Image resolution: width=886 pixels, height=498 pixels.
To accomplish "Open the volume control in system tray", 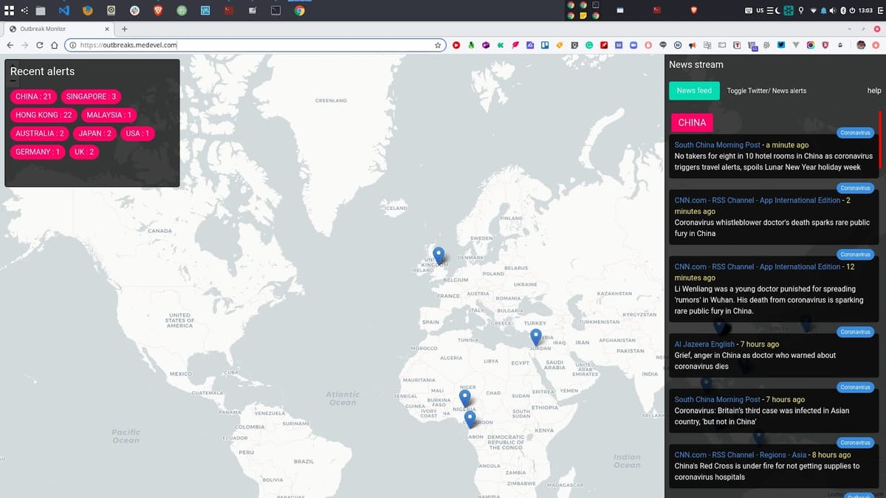I will [833, 10].
